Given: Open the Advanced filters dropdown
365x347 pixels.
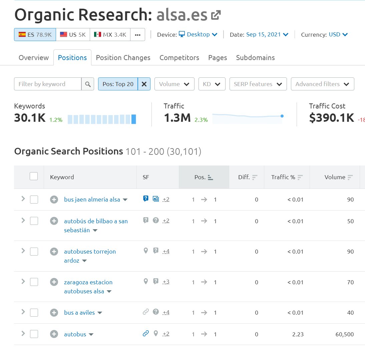Looking at the screenshot, I should [322, 84].
